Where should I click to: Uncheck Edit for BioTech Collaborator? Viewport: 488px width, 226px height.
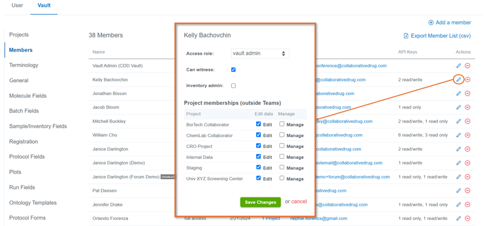tap(258, 124)
